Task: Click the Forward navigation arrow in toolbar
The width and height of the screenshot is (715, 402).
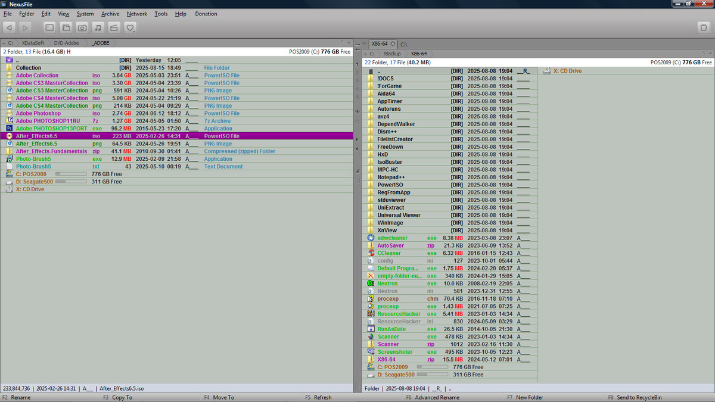Action: click(x=24, y=27)
